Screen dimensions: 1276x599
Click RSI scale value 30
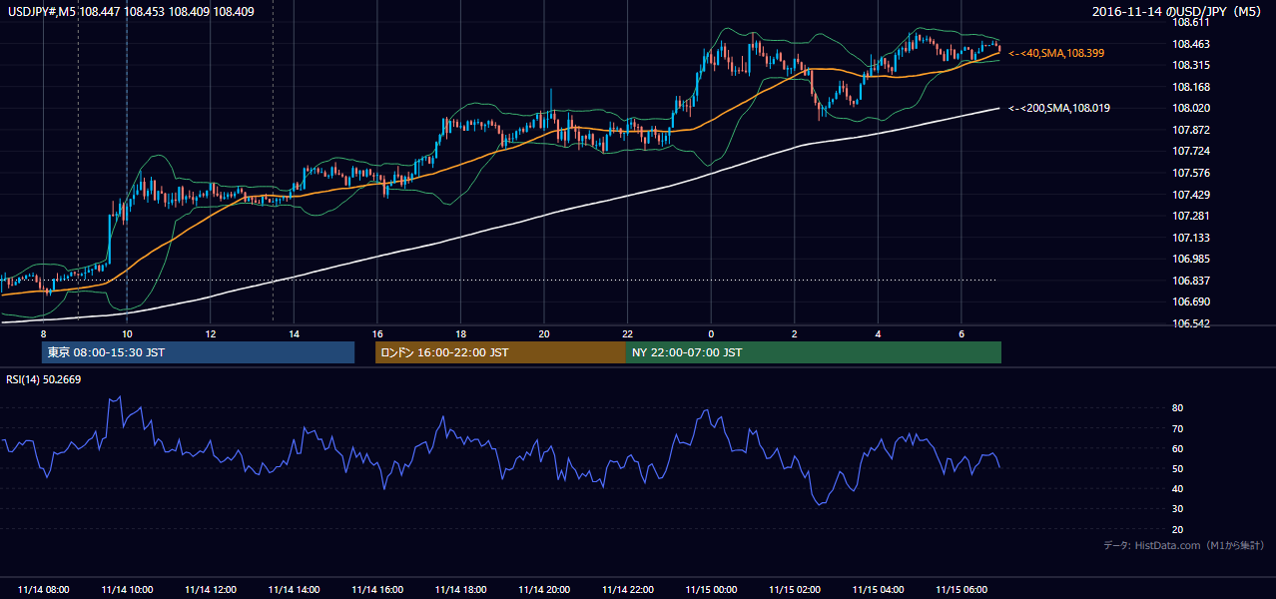click(x=1177, y=509)
